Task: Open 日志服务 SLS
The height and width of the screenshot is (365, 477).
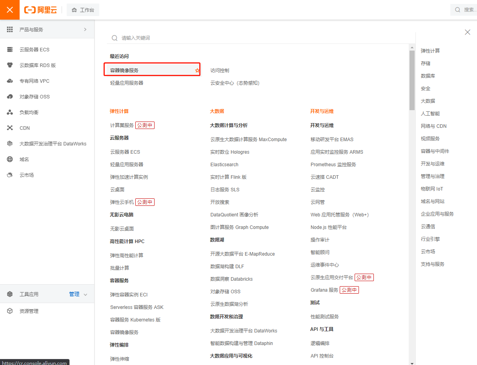Action: 225,190
